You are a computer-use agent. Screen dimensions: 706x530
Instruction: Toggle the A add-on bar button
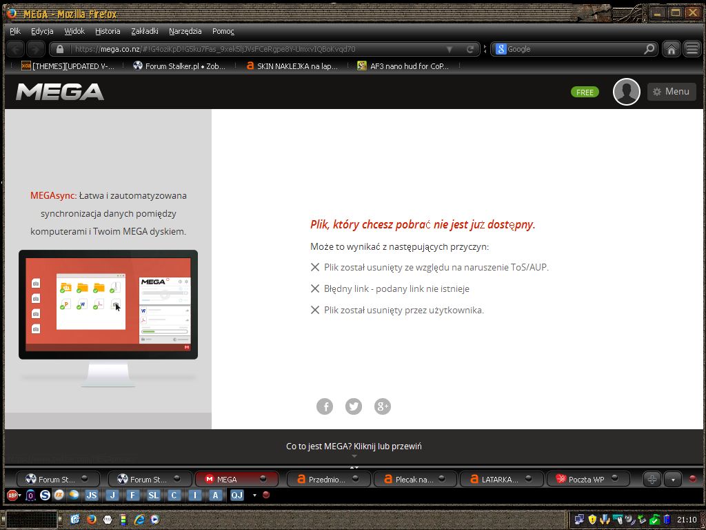(215, 495)
